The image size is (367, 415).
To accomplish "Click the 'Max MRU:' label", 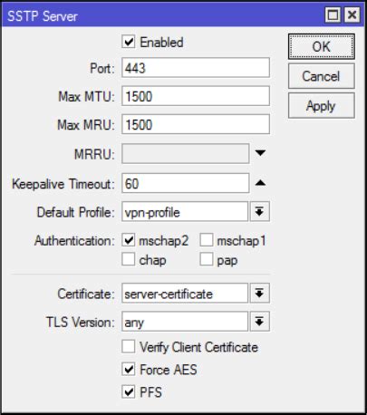I will click(x=86, y=125).
